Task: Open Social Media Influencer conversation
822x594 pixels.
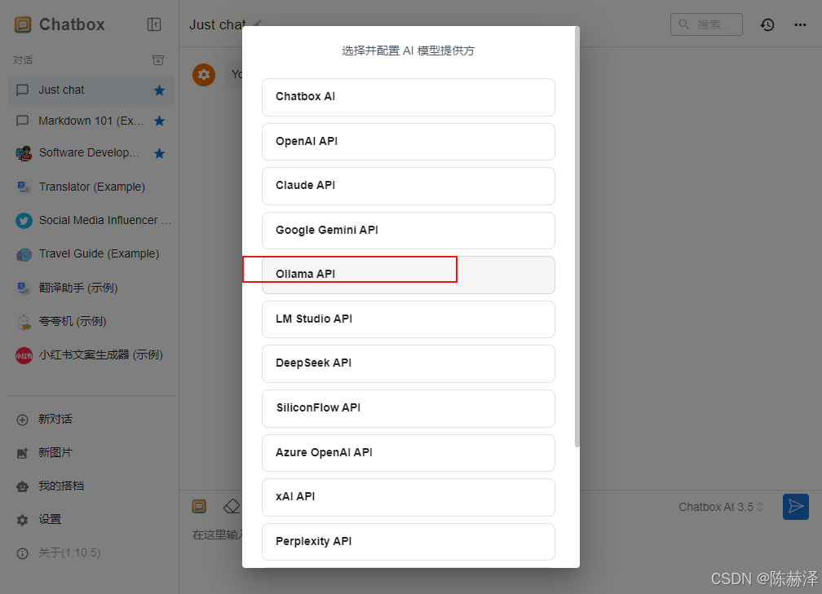Action: coord(91,220)
